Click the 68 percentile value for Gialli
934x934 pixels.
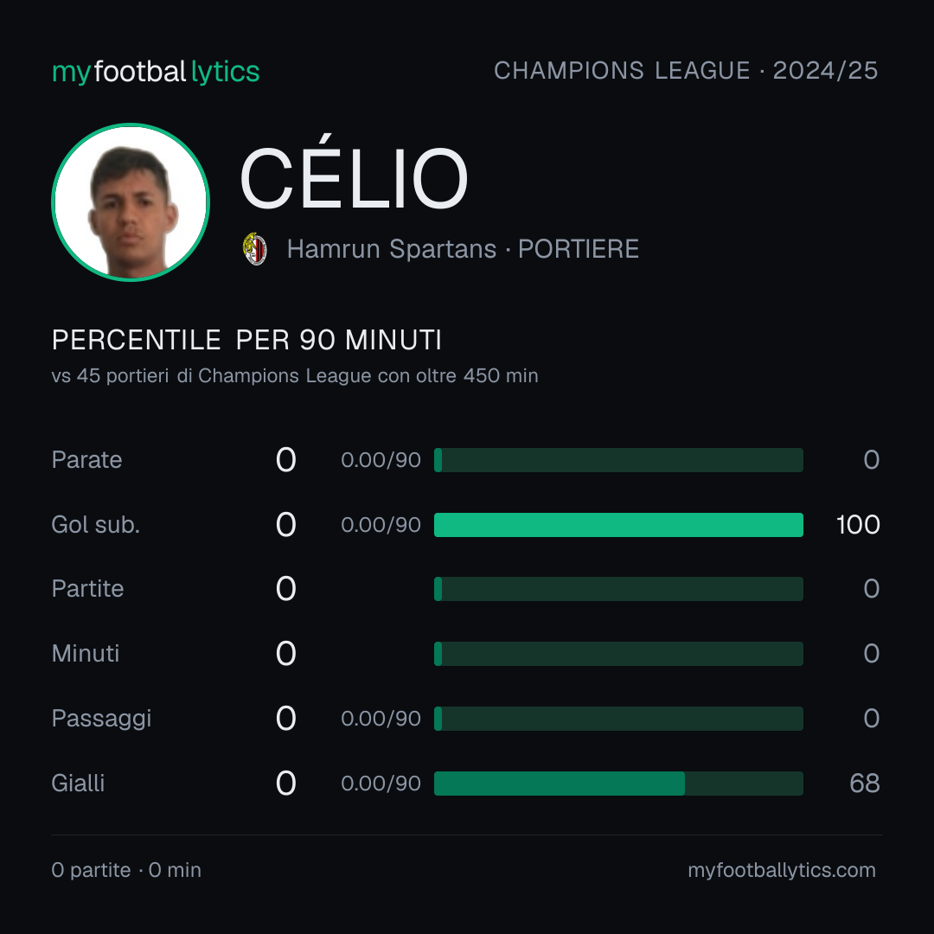point(864,784)
